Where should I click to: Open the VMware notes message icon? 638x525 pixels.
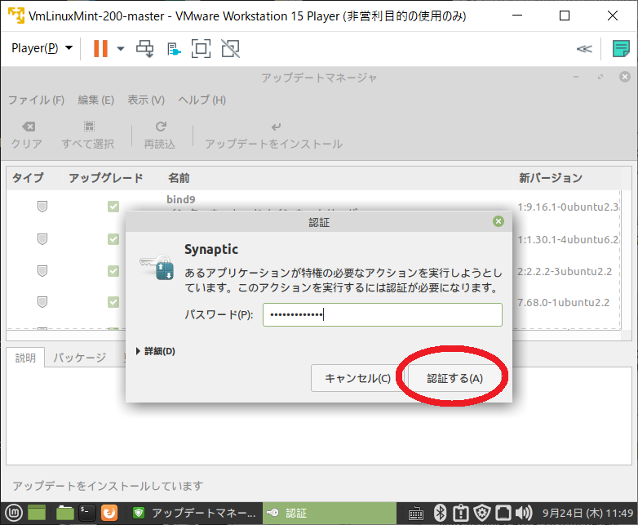pos(621,48)
